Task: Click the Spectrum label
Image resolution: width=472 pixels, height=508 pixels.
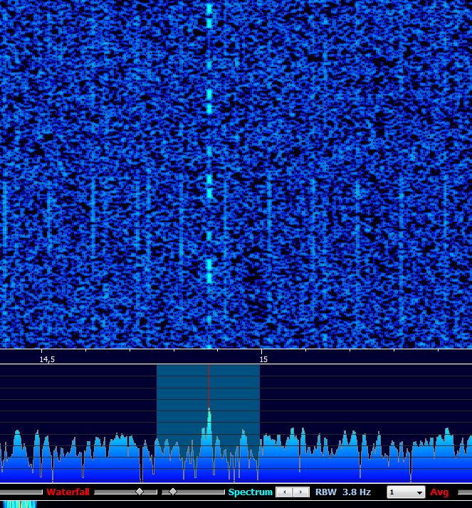Action: [x=251, y=492]
